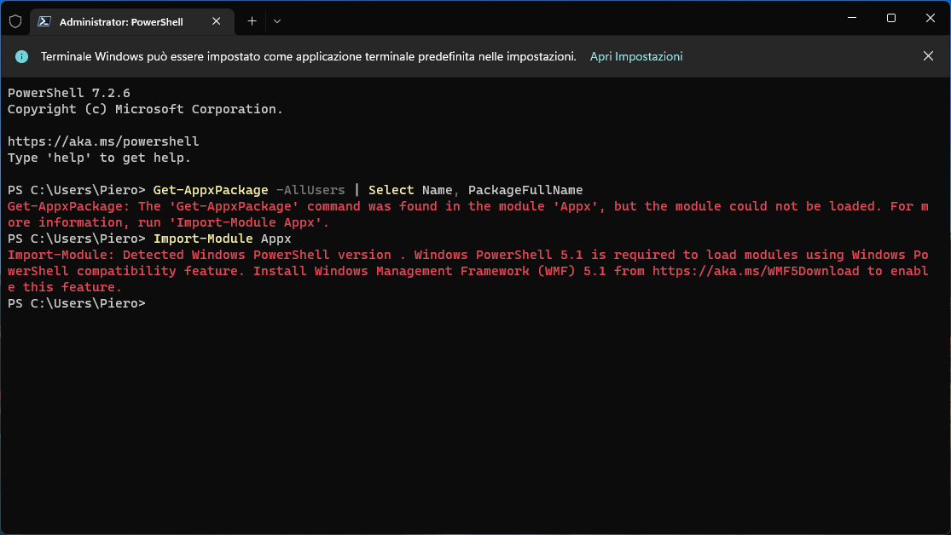The image size is (951, 535).
Task: Dismiss the terminal notification banner
Action: tap(928, 55)
